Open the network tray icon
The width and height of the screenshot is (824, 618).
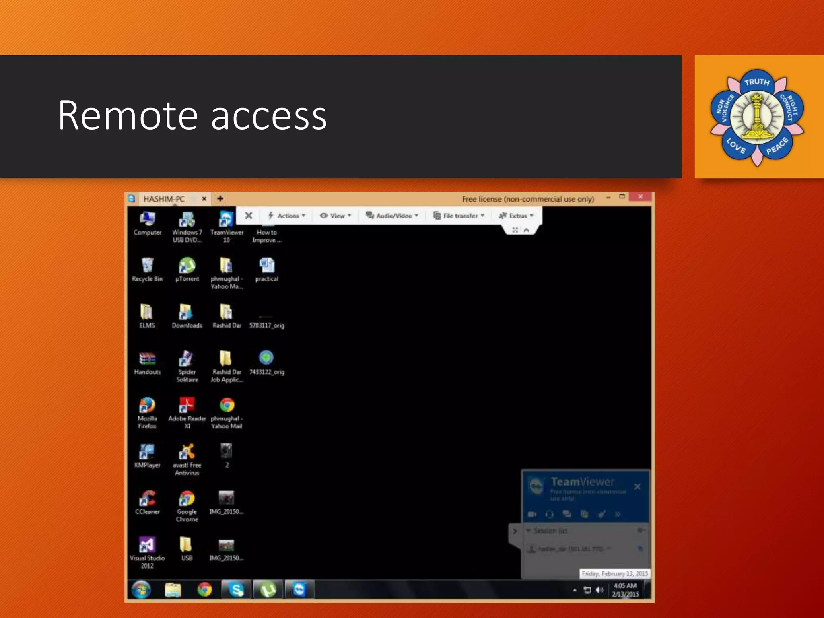(x=587, y=590)
